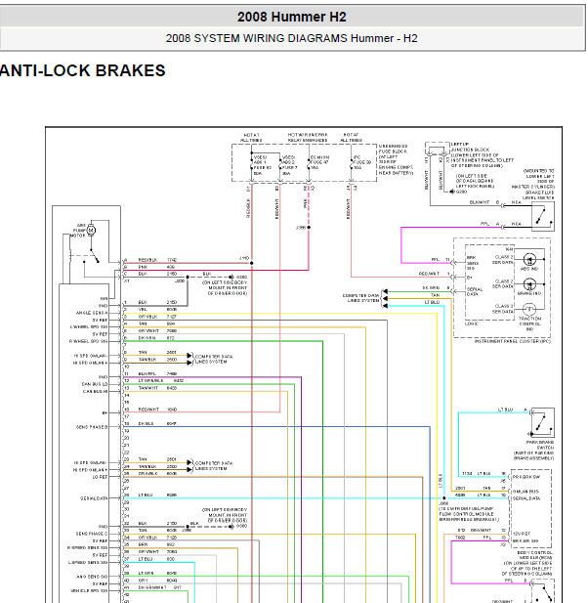This screenshot has height=603, width=588.
Task: Click the 'PRK BRK SW' BCM pin label
Action: pyautogui.click(x=526, y=477)
